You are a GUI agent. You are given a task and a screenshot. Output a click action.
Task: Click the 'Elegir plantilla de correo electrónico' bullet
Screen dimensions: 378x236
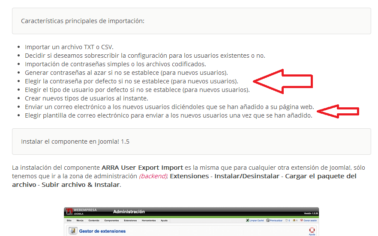pyautogui.click(x=168, y=115)
